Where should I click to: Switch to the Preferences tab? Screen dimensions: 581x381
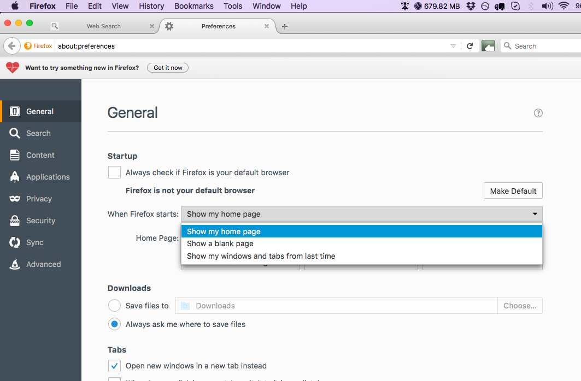point(218,26)
